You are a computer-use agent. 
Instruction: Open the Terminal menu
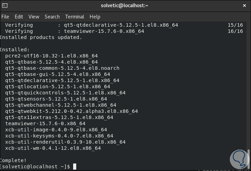point(75,16)
